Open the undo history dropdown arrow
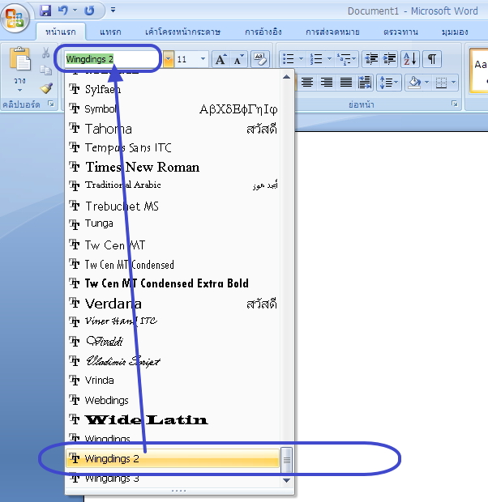Viewport: 488px width, 502px height. (x=75, y=11)
